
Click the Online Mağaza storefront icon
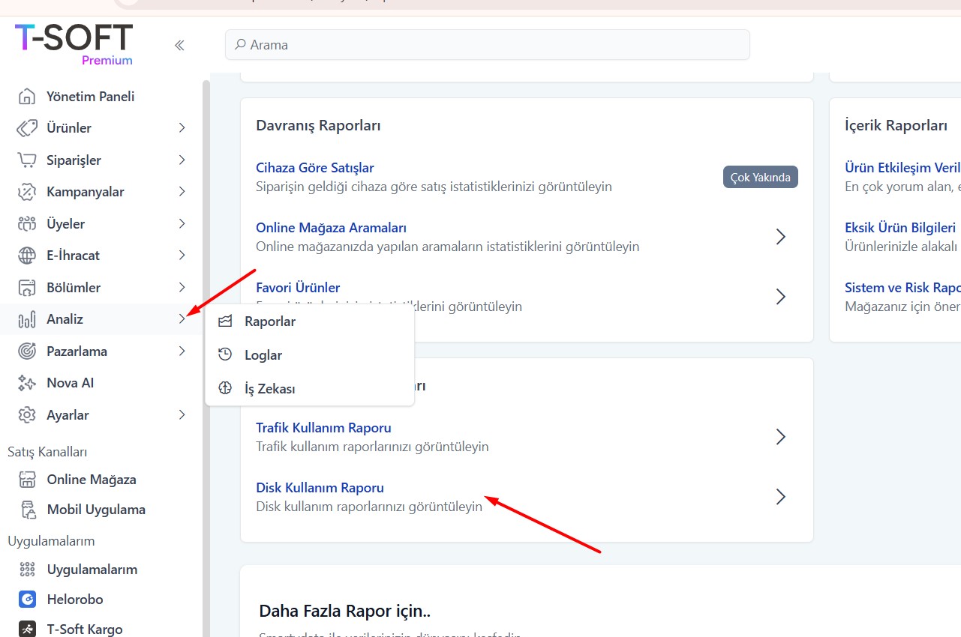[x=27, y=480]
